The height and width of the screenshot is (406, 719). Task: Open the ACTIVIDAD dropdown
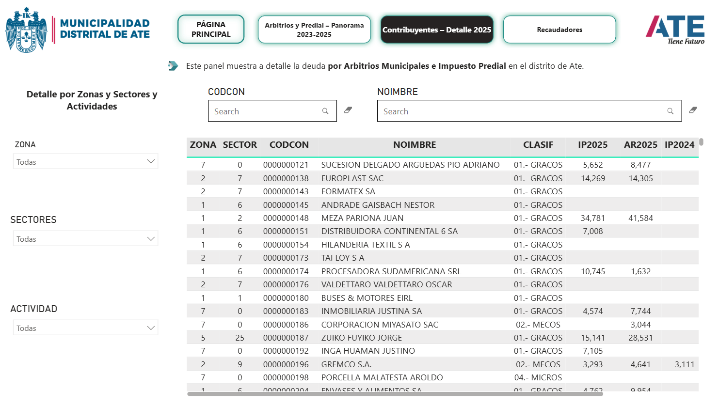85,328
